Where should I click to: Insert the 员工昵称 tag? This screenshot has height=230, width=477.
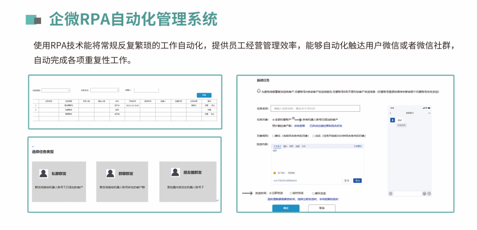(x=291, y=173)
